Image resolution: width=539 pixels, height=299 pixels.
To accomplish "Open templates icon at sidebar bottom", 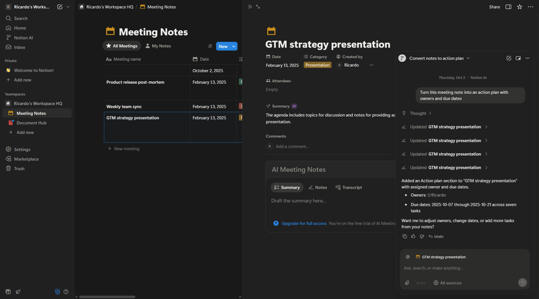I will click(x=8, y=292).
